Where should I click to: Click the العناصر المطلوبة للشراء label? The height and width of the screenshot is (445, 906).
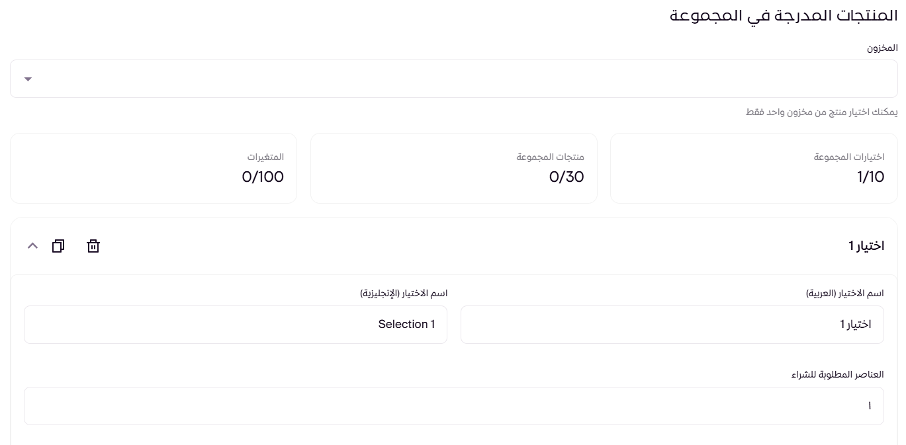pyautogui.click(x=838, y=374)
